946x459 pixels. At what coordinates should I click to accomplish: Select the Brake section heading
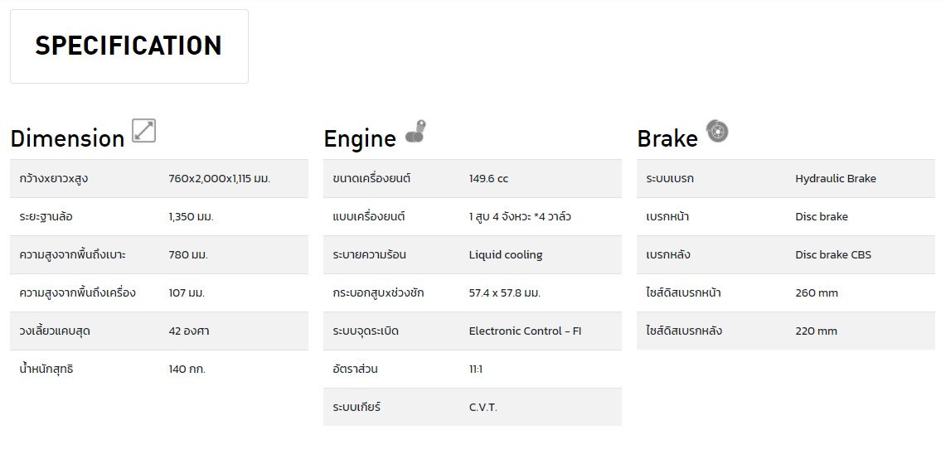click(x=667, y=139)
